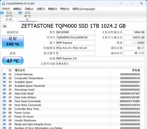This screenshot has height=129, width=147.
Task: Click raw value 000000156E58F
Action: click(x=130, y=97)
